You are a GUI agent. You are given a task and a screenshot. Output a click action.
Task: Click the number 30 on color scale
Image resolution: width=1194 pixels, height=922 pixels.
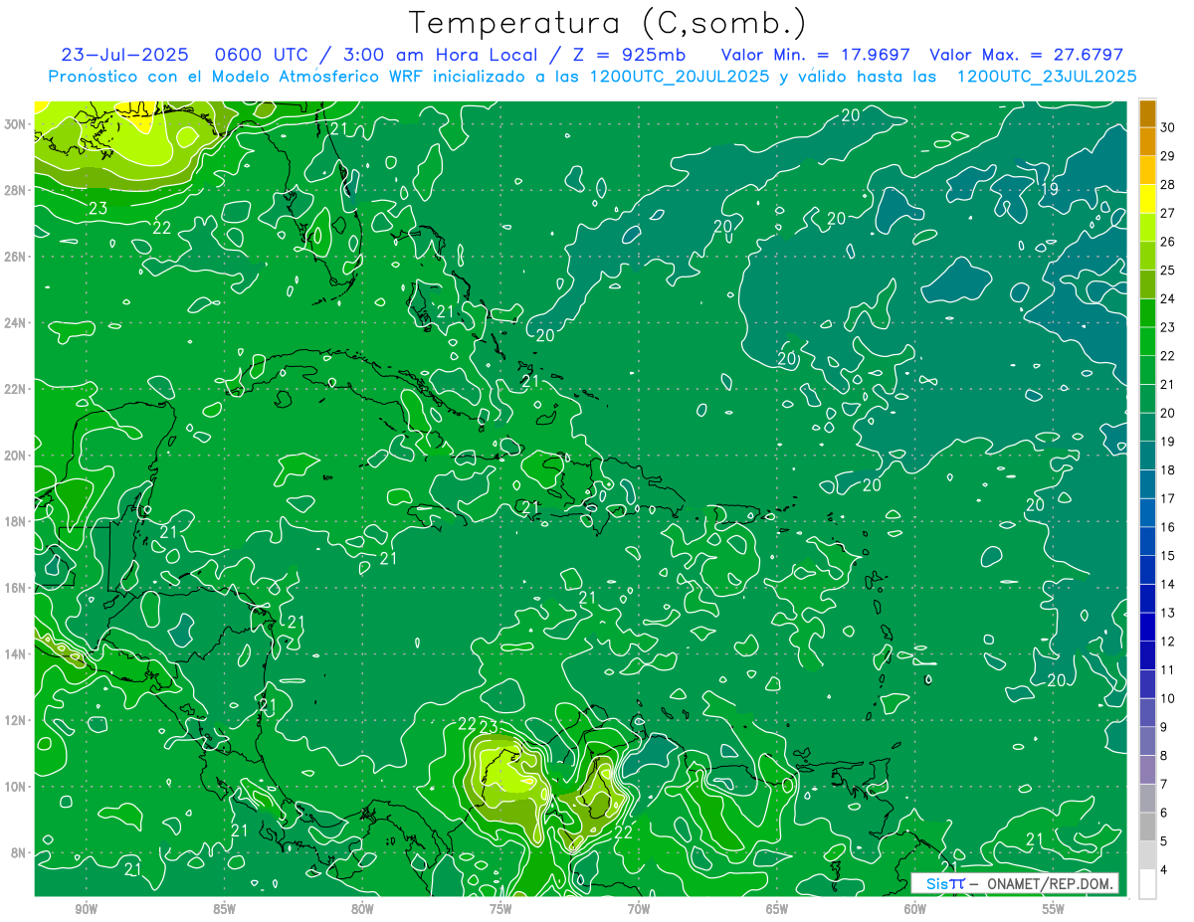point(1167,127)
